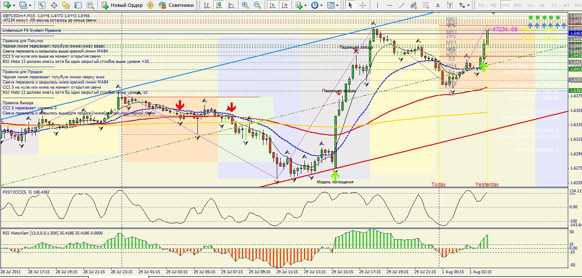Select the equidistant channel tool
The height and width of the screenshot is (278, 582).
[x=413, y=5]
